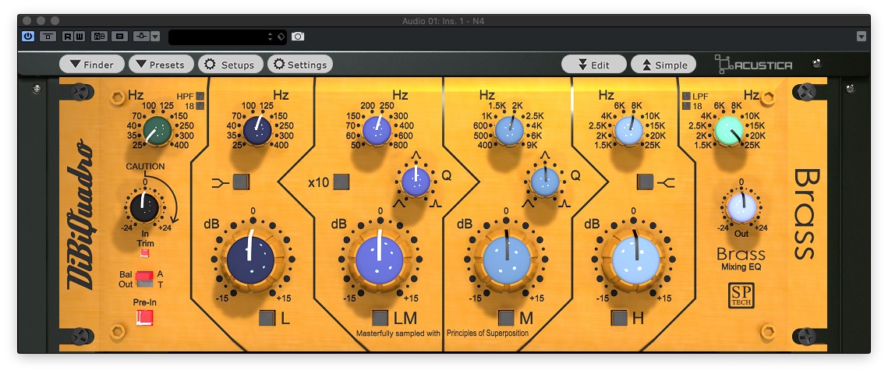888x374 pixels.
Task: Toggle the x10 frequency multiplier switch
Action: point(341,182)
